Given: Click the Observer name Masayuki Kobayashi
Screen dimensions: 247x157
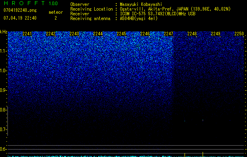Looking at the screenshot, I should [x=141, y=4].
